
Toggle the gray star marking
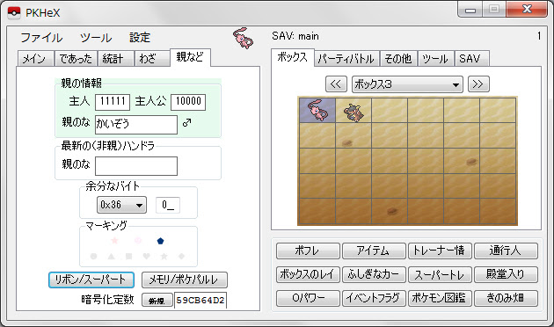click(164, 256)
